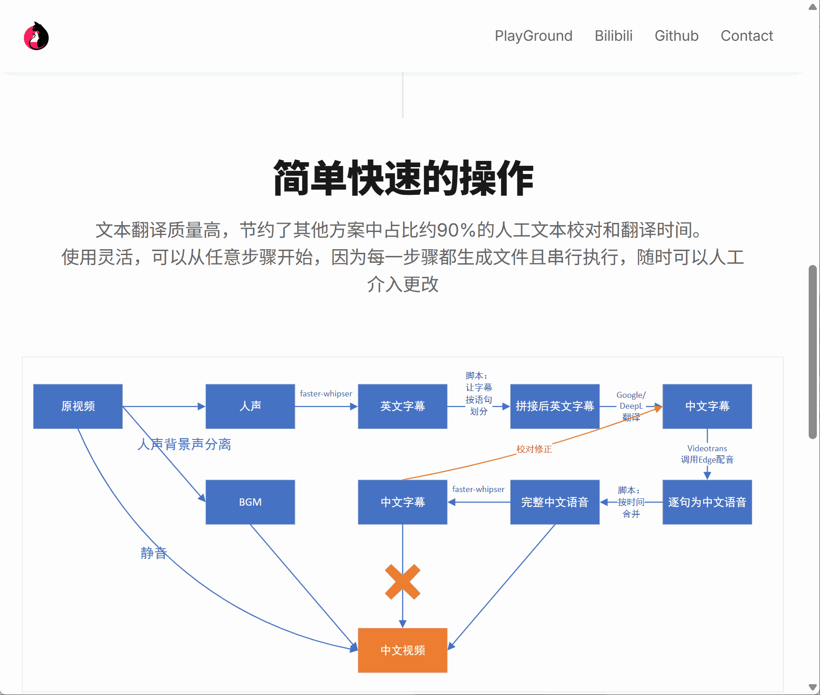
Task: Select the 完整中文语音 box
Action: tap(555, 502)
